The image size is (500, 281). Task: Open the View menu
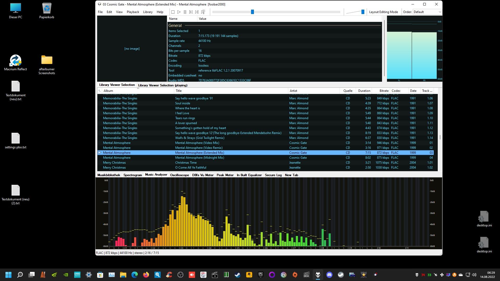119,12
